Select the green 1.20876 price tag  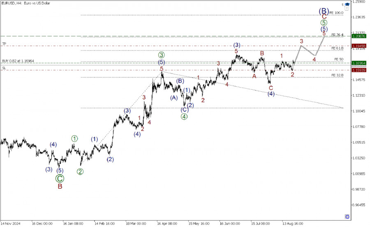pyautogui.click(x=359, y=36)
